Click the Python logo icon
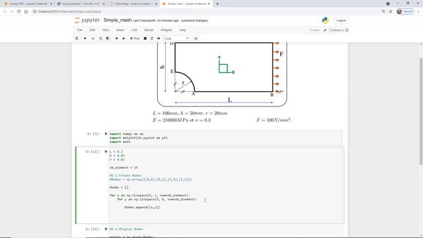 pos(325,20)
